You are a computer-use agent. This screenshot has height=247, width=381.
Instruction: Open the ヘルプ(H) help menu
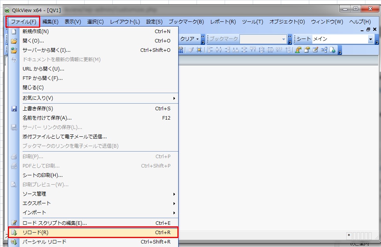[x=360, y=22]
